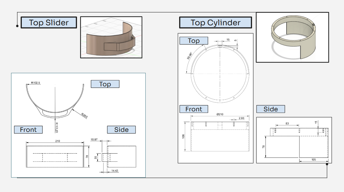Screen dimensions: 344x192
Task: Click the Front label of the cylinder drawing
Action: [194, 109]
